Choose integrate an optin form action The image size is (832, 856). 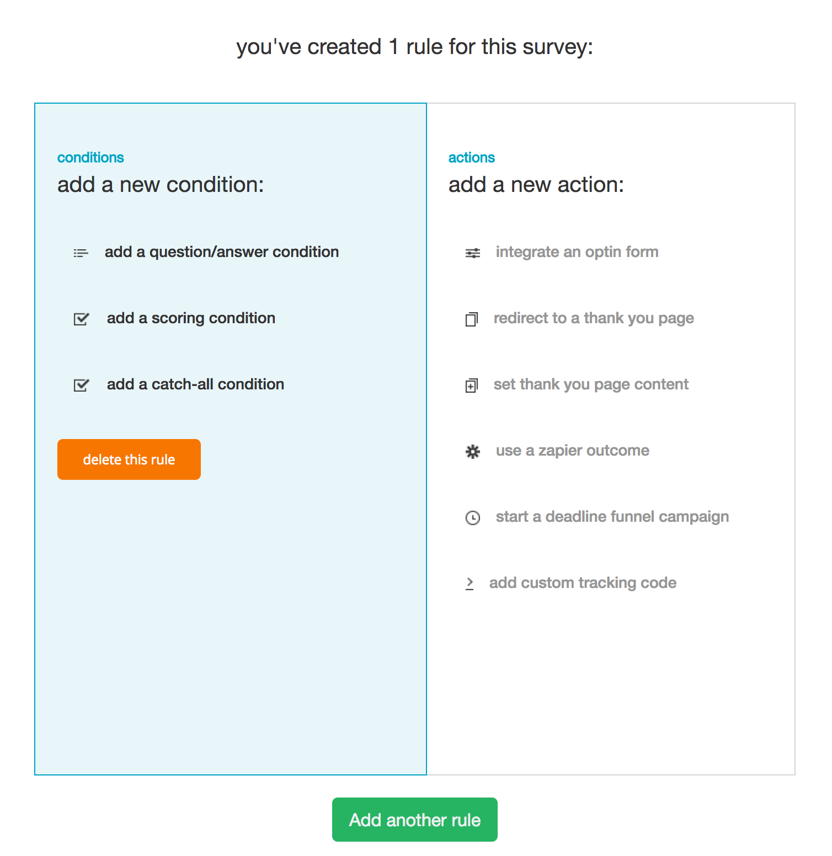pos(577,252)
